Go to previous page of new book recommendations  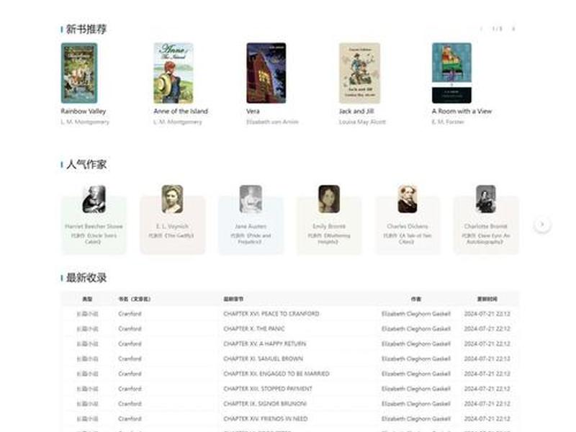[x=481, y=29]
